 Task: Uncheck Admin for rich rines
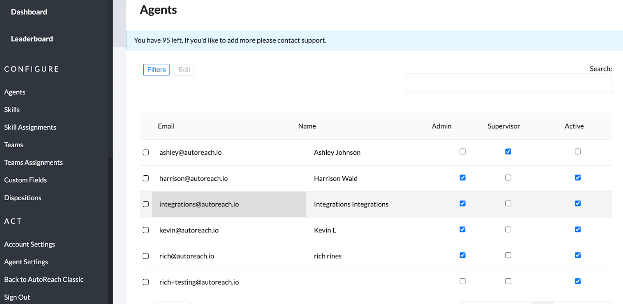pyautogui.click(x=463, y=255)
